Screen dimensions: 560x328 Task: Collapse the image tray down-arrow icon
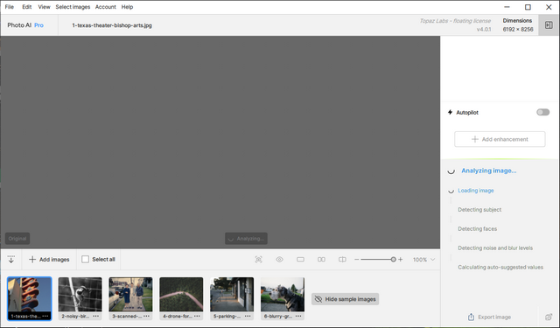[x=11, y=260]
